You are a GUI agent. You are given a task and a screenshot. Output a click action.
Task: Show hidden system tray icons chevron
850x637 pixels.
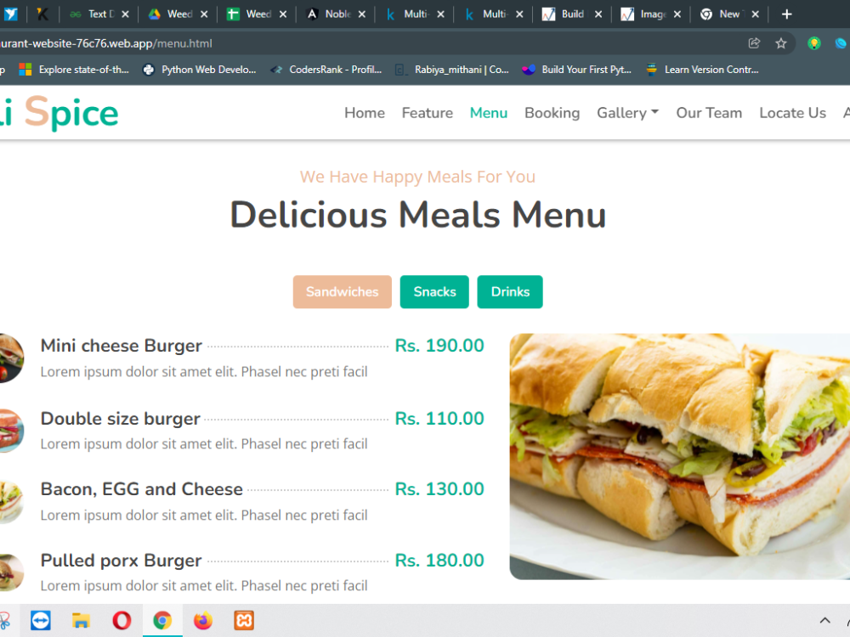click(x=824, y=621)
